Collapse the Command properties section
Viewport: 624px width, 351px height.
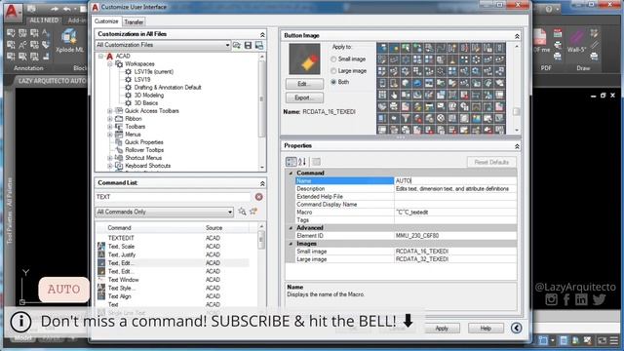291,174
